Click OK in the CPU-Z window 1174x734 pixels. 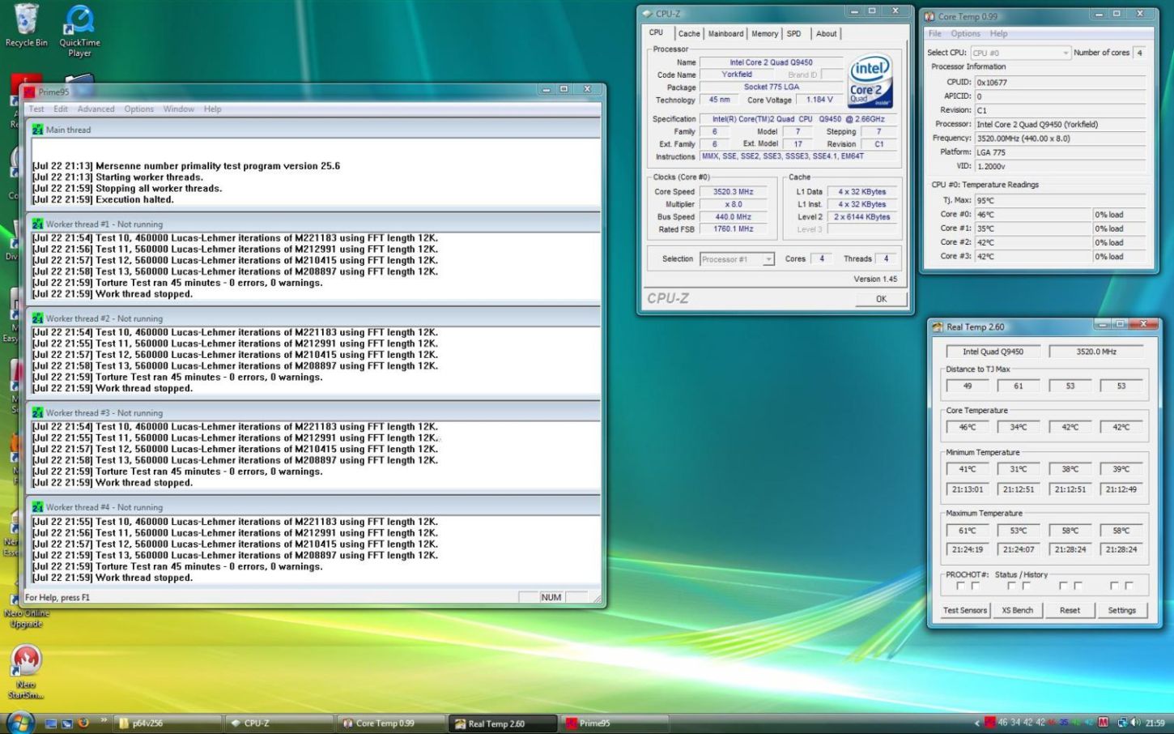pos(881,299)
